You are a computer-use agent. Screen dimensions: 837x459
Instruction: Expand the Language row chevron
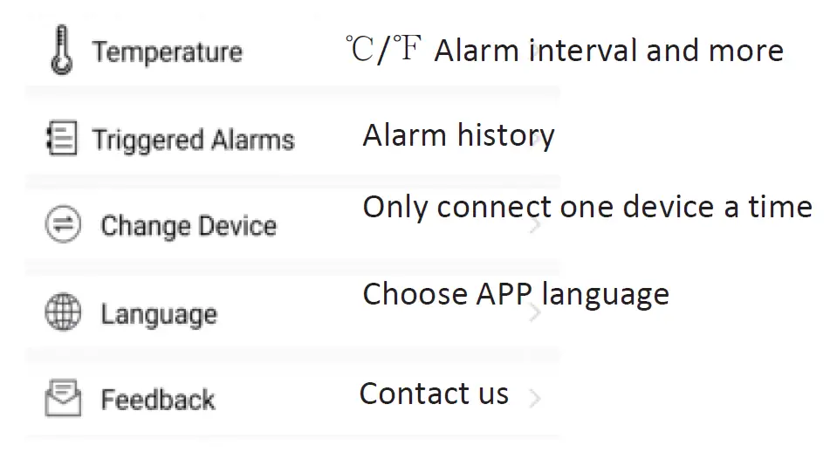point(535,312)
